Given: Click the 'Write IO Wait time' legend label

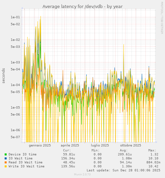Looking at the screenshot, I should click(x=27, y=166).
